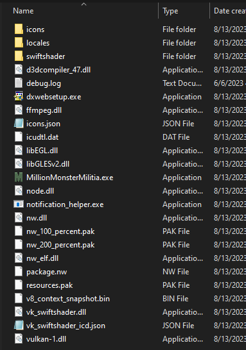Click the d3dcompiler_47.dll file icon
The image size is (246, 350).
point(19,70)
